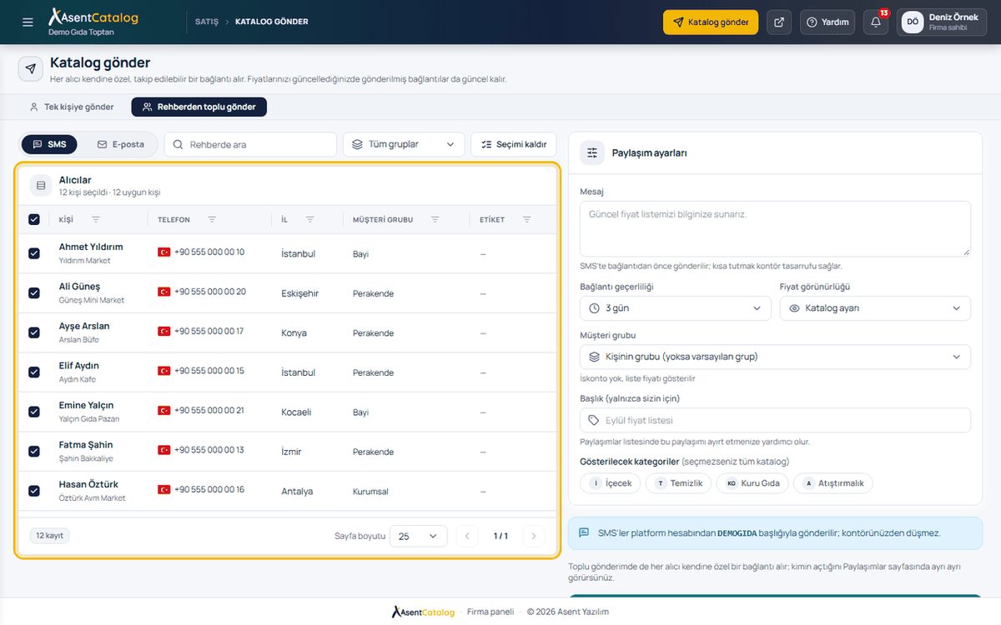
Task: Click the Başlık title input field
Action: [x=775, y=420]
